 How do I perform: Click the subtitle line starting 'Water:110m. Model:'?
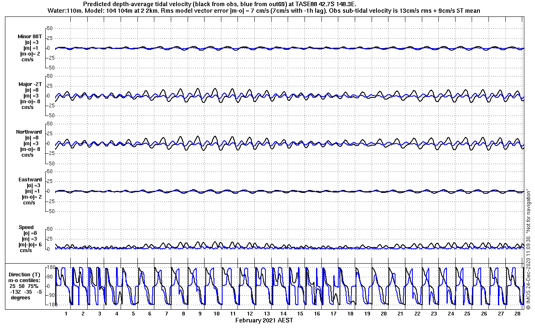pyautogui.click(x=264, y=10)
